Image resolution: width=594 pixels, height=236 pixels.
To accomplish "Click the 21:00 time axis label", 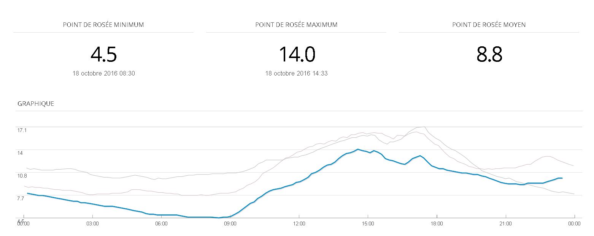I will pos(505,224).
